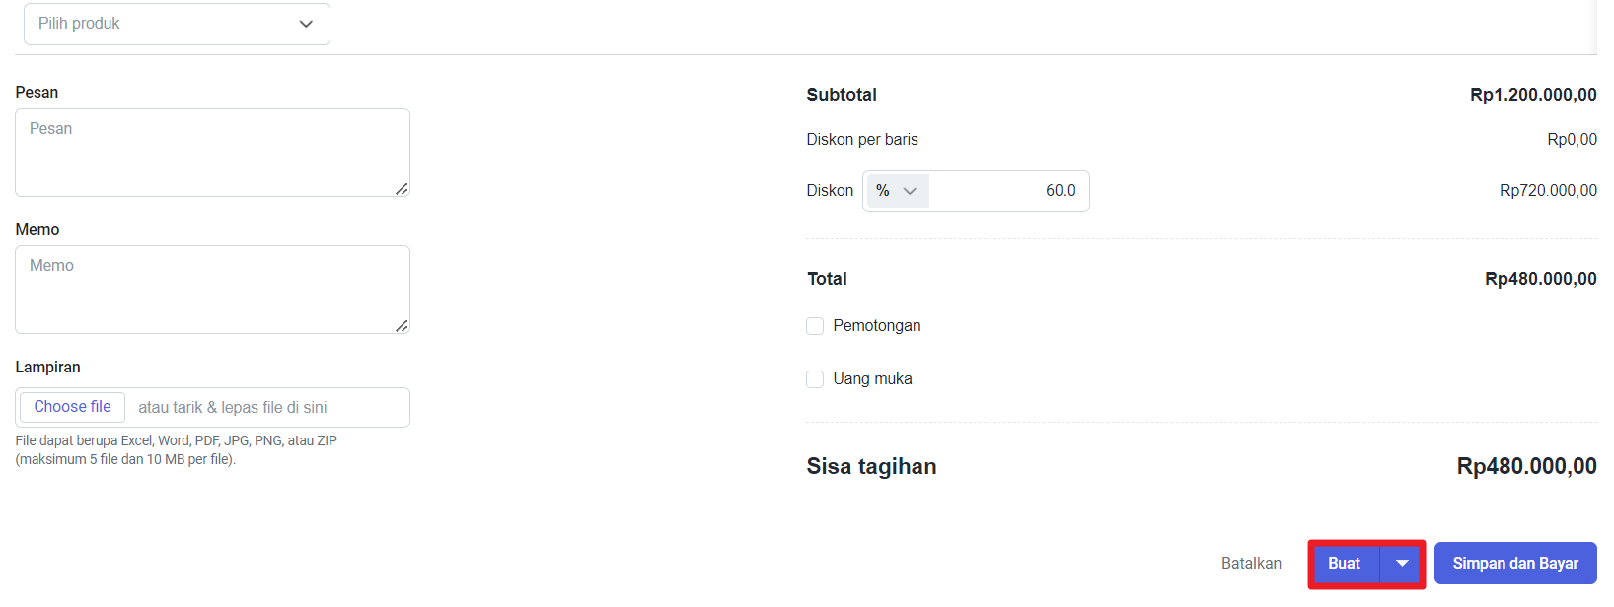Click the Memo box resize handle
1614x607 pixels.
tap(403, 326)
